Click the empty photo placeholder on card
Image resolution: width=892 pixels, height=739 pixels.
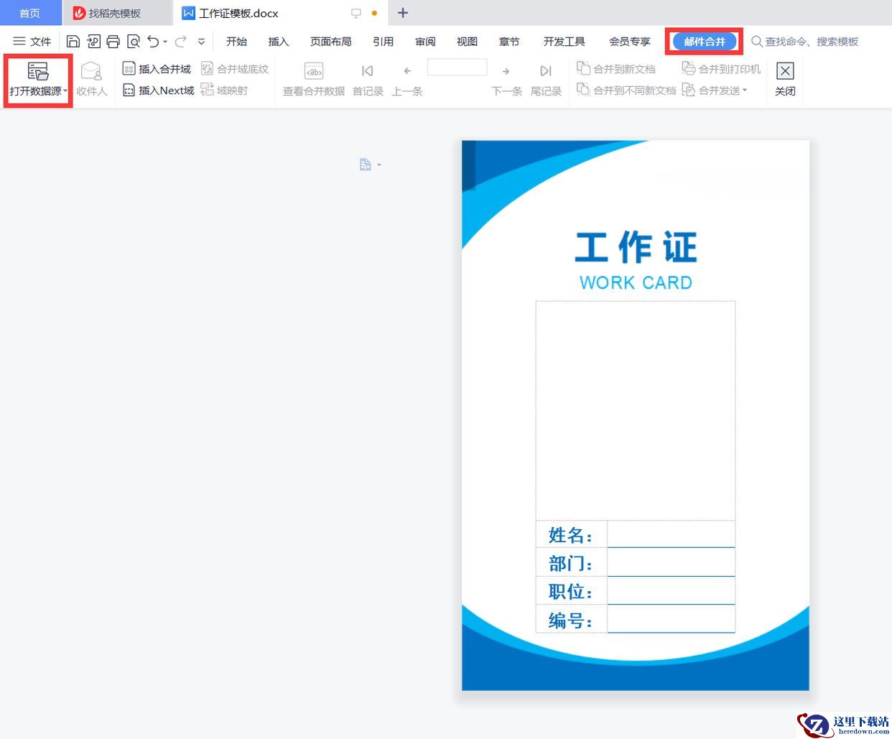click(x=636, y=410)
